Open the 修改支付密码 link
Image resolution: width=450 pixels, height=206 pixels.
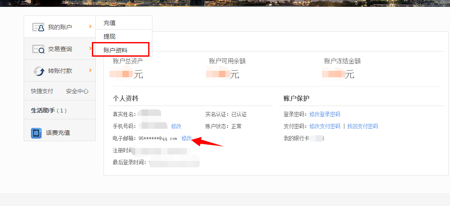(325, 126)
